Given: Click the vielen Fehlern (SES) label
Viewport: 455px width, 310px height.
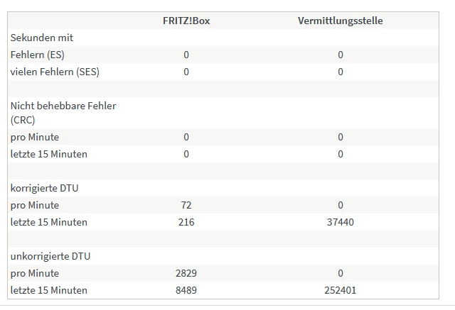Looking at the screenshot, I should [x=55, y=72].
